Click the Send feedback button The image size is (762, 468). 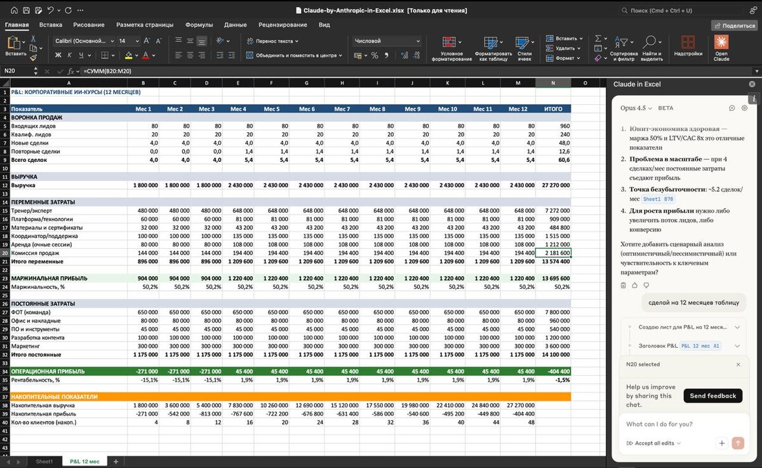tap(712, 396)
